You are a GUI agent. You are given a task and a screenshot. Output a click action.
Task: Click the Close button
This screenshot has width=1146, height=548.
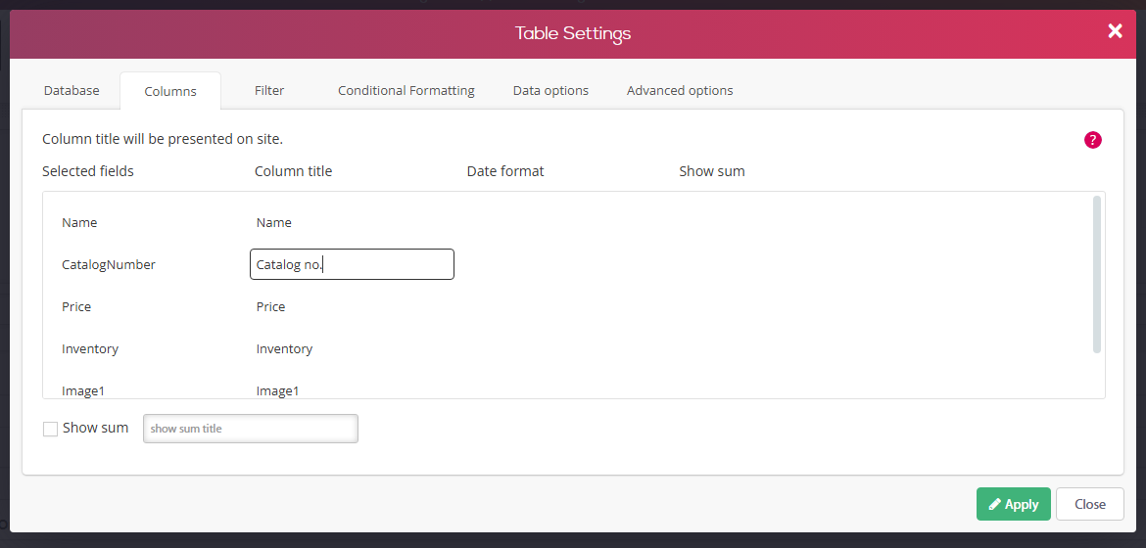1090,504
